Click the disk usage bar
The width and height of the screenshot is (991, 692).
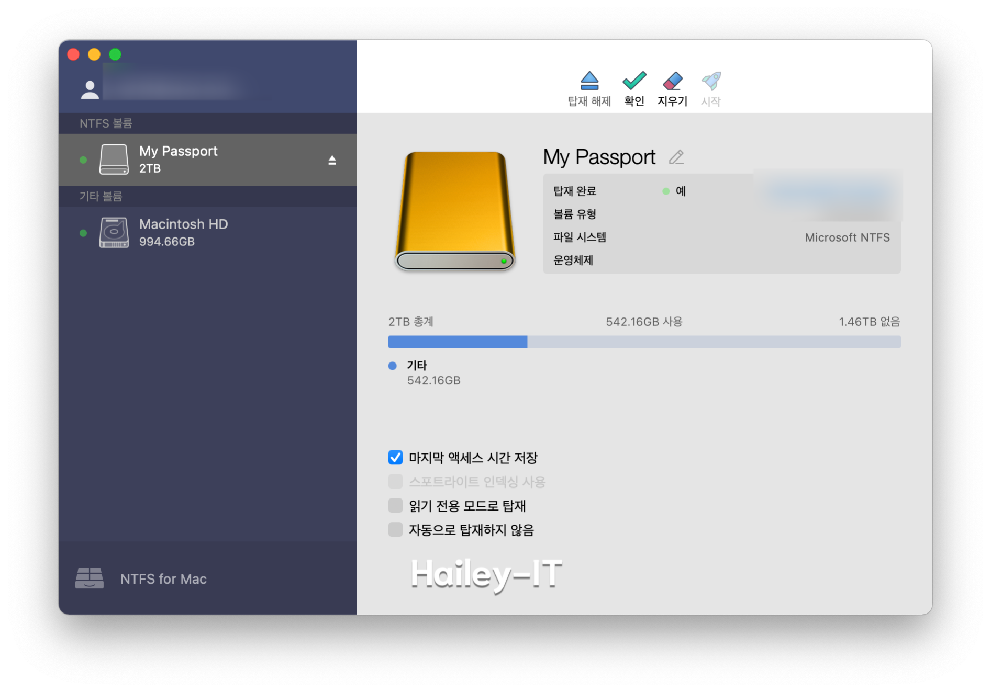[x=644, y=342]
